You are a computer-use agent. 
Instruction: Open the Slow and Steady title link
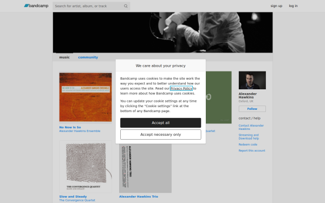click(x=73, y=197)
